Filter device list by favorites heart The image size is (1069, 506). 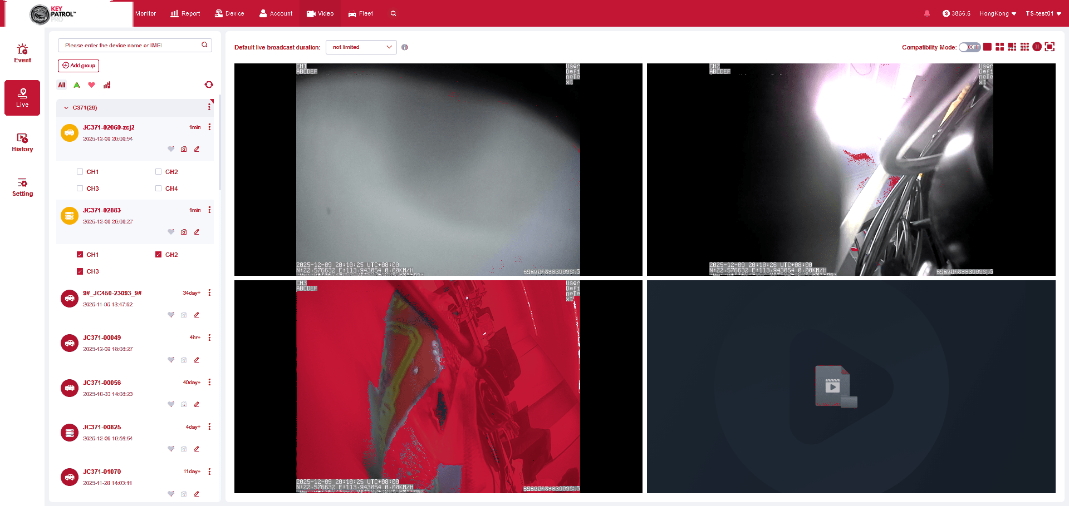coord(91,85)
